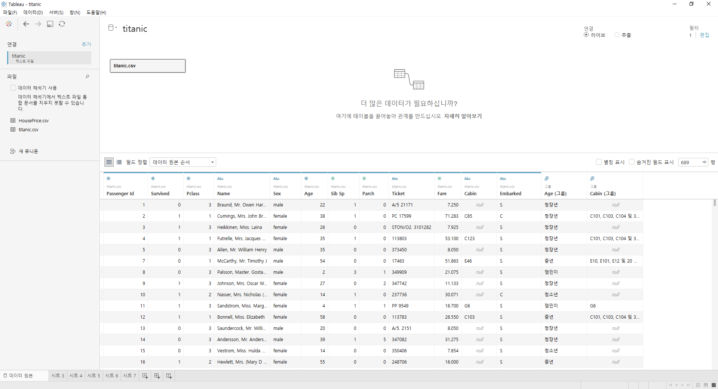Open the File menu

(x=10, y=12)
